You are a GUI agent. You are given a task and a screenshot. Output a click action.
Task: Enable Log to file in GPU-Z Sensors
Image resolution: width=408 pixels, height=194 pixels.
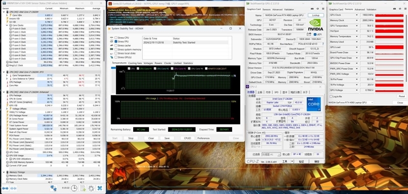330,96
